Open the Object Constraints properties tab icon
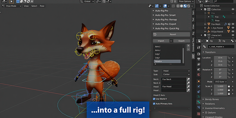236x118 pixels. point(199,91)
